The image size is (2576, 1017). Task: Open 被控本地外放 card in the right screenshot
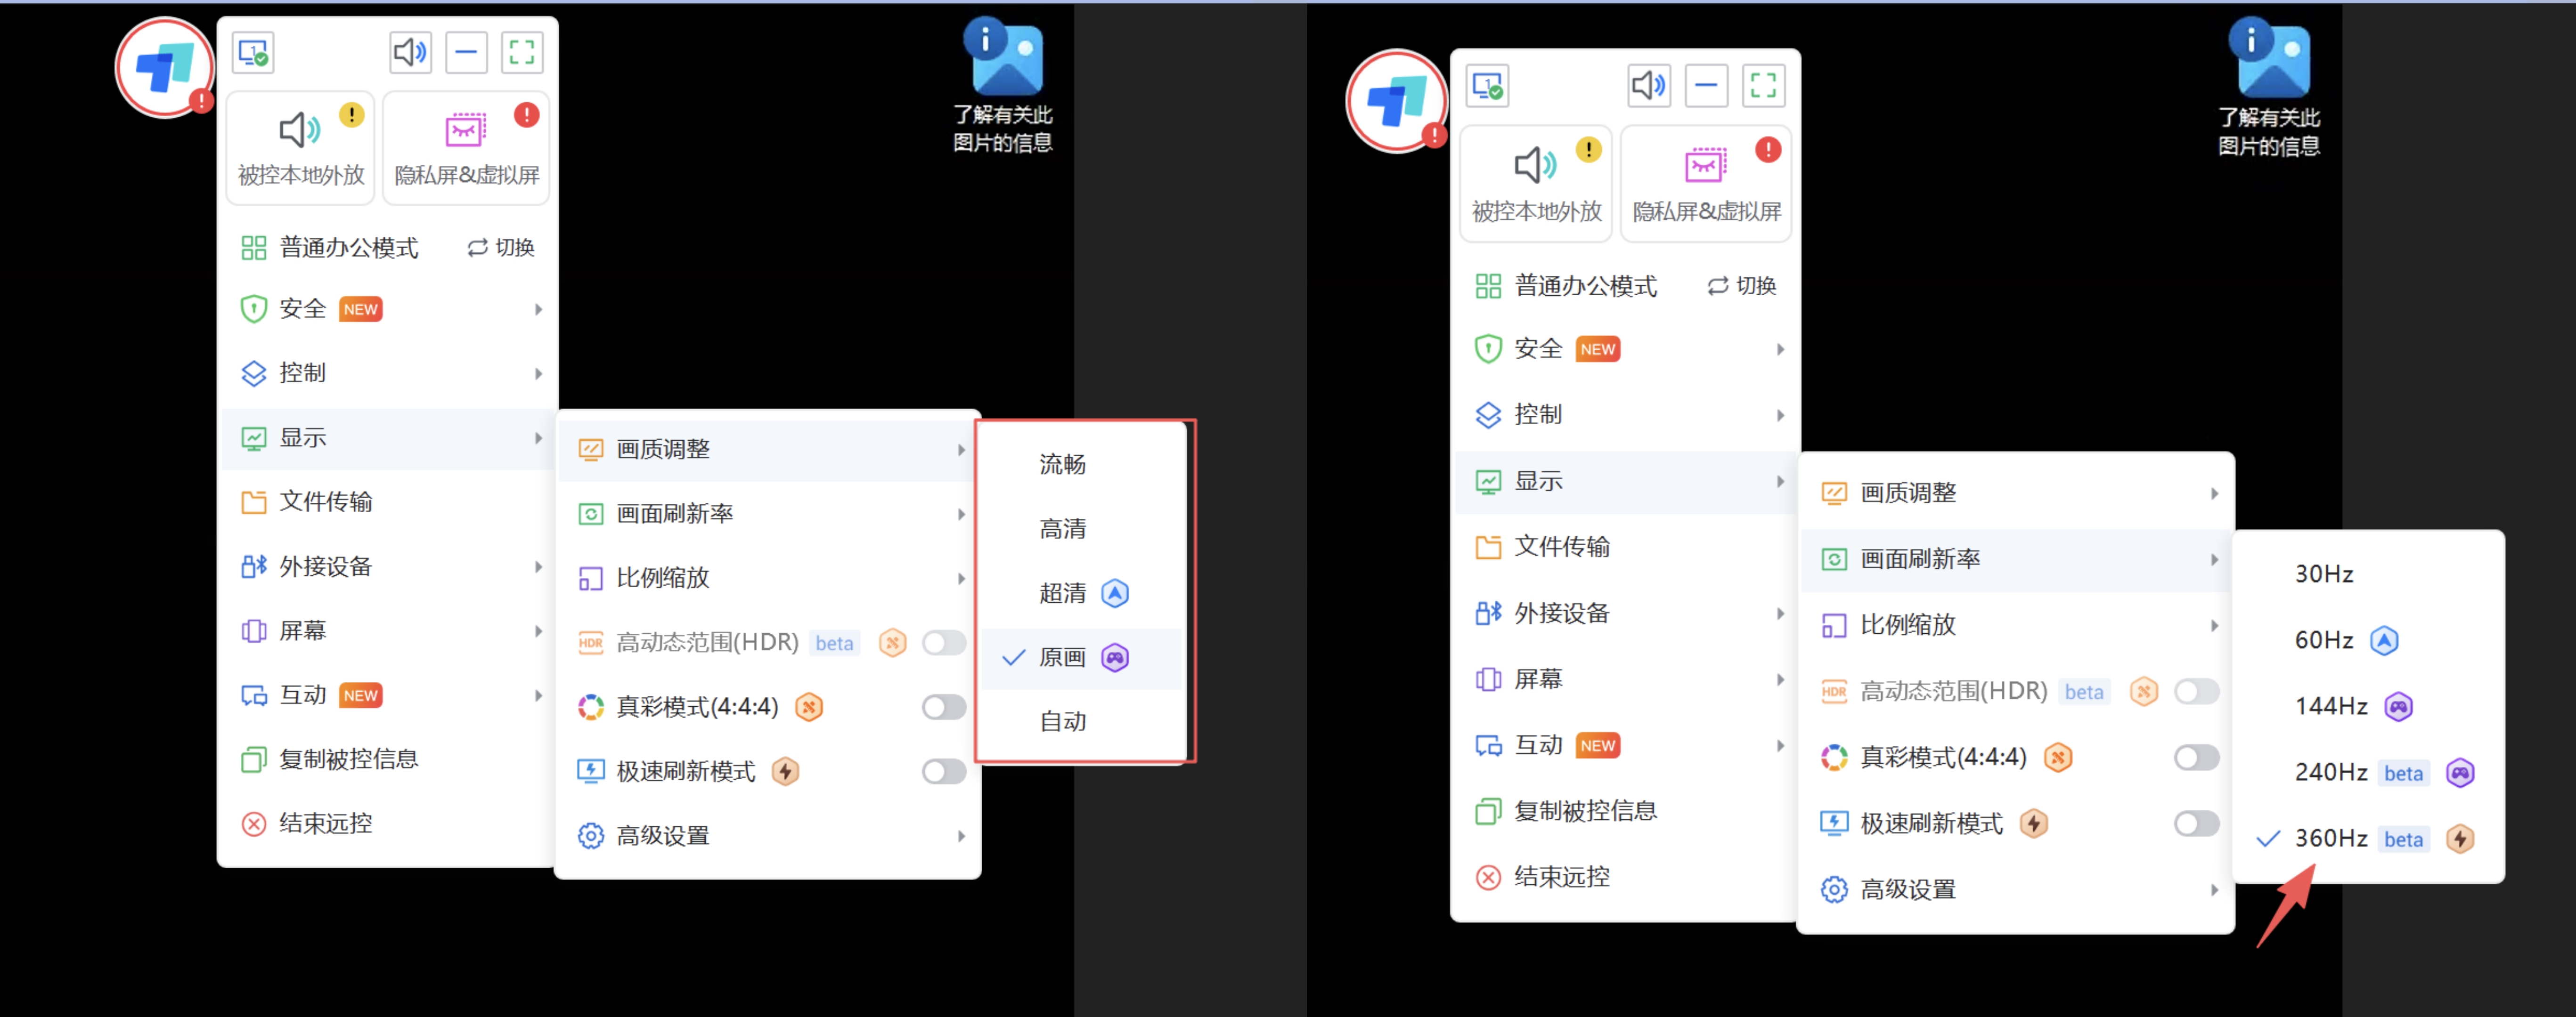pos(1536,183)
